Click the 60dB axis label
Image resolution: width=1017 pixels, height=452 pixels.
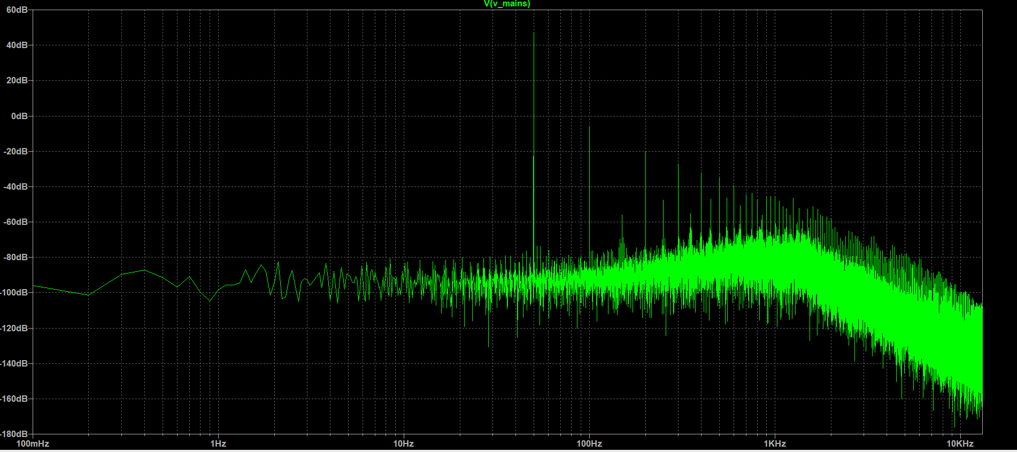pyautogui.click(x=17, y=10)
